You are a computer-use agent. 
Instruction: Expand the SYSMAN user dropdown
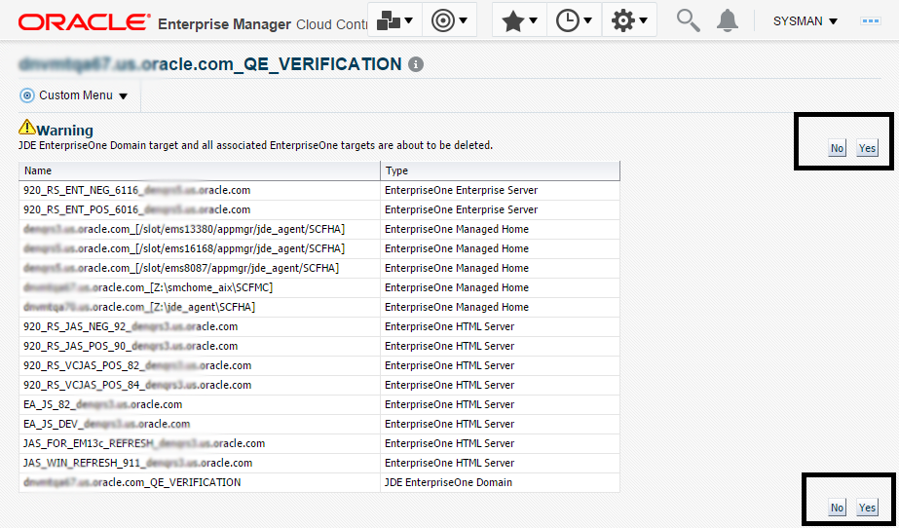pyautogui.click(x=805, y=20)
